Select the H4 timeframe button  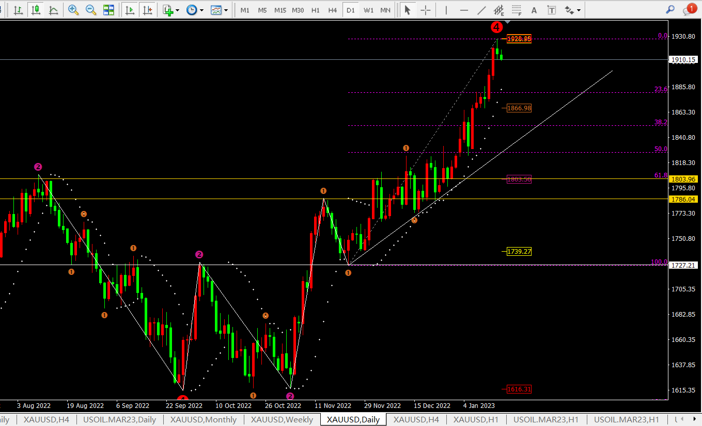pyautogui.click(x=333, y=10)
